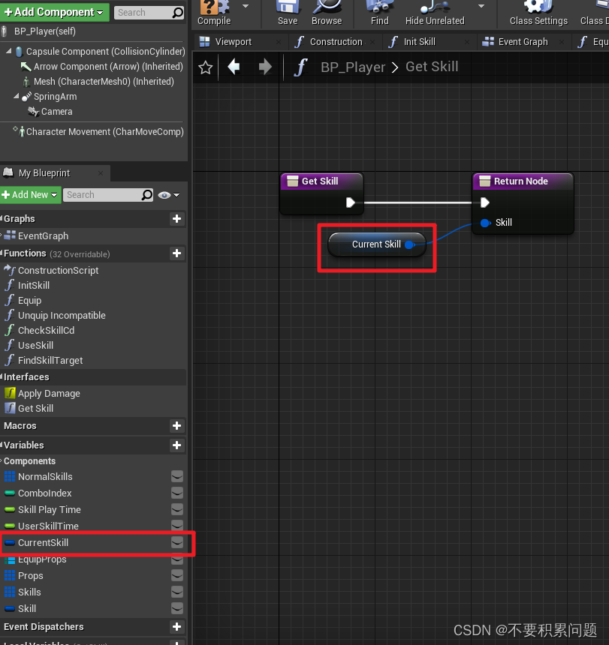
Task: Switch to the Construction Script tab
Action: tap(336, 42)
